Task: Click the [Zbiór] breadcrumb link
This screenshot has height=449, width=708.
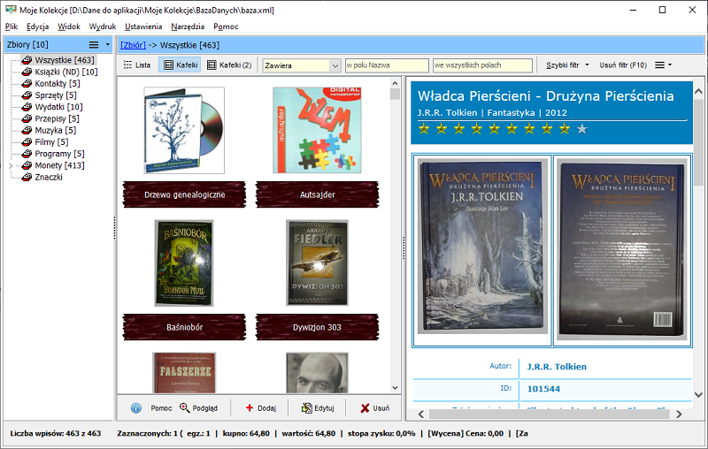Action: pyautogui.click(x=133, y=45)
